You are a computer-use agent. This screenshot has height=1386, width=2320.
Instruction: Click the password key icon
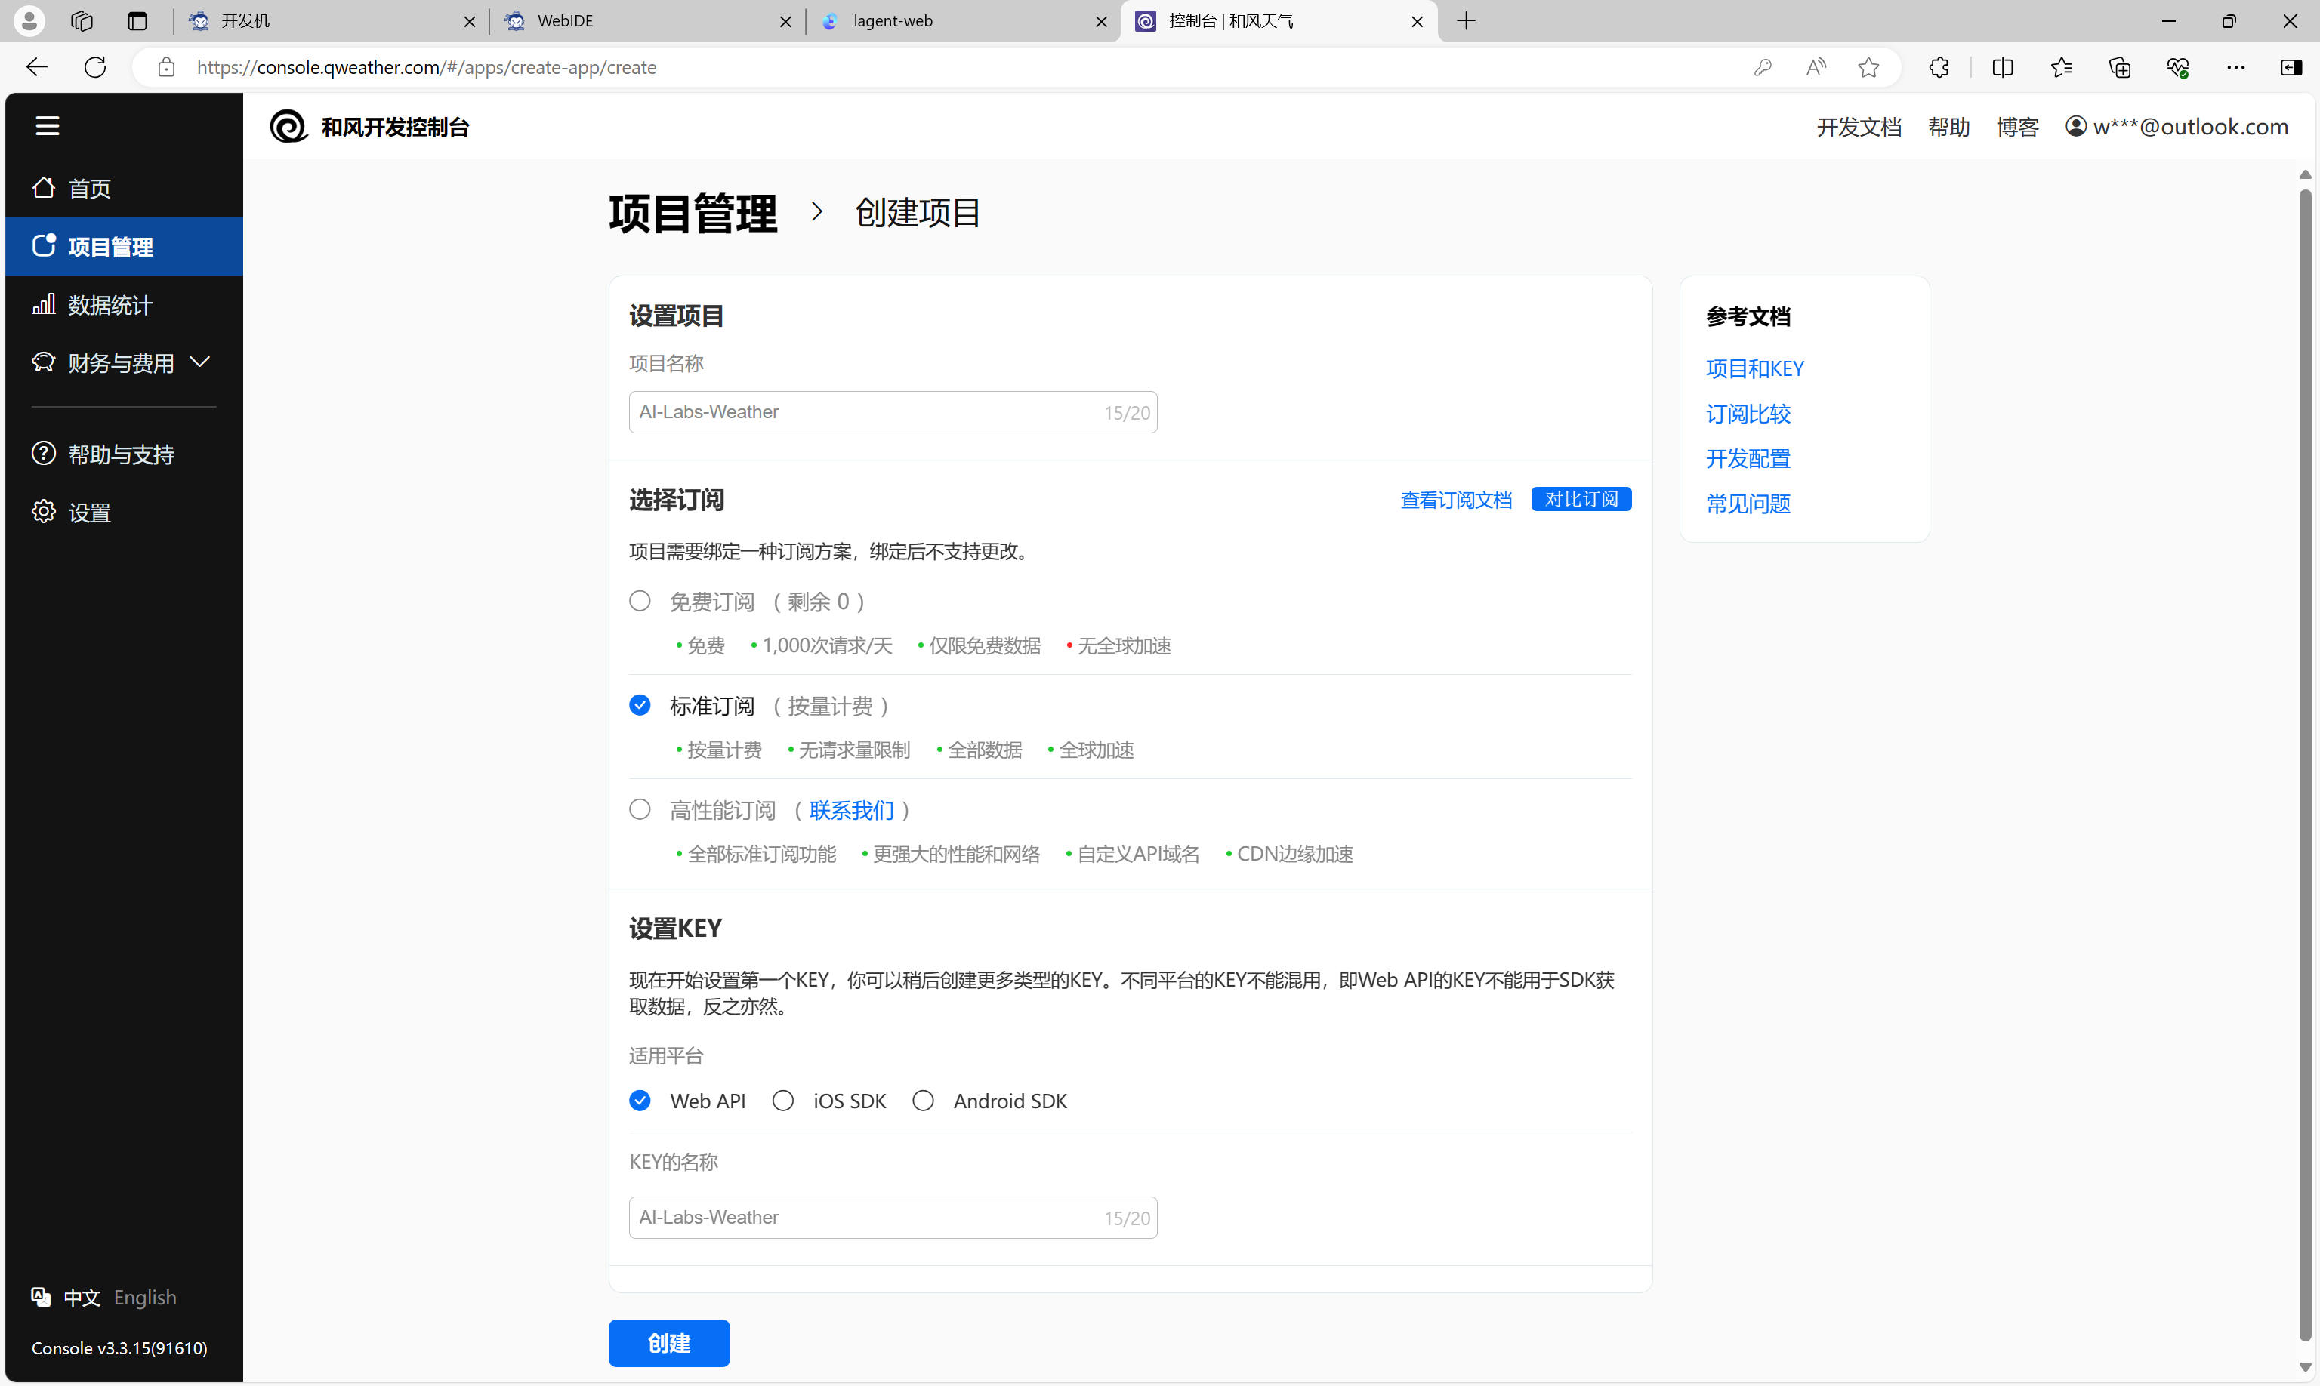tap(1762, 67)
